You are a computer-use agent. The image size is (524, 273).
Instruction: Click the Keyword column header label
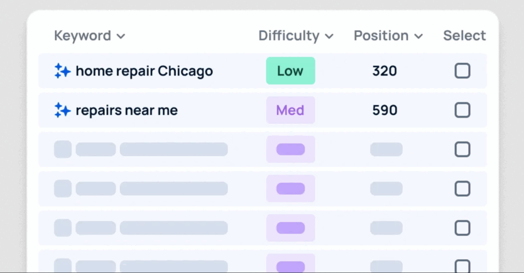[x=82, y=36]
